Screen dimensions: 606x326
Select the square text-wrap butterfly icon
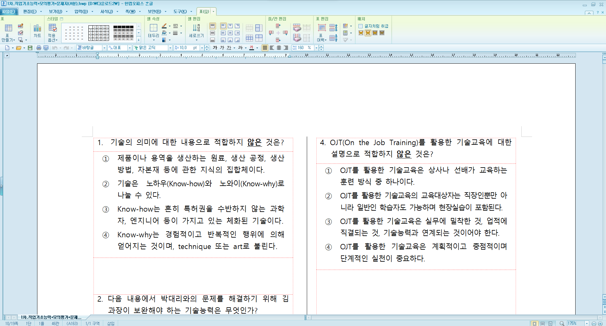tap(360, 33)
